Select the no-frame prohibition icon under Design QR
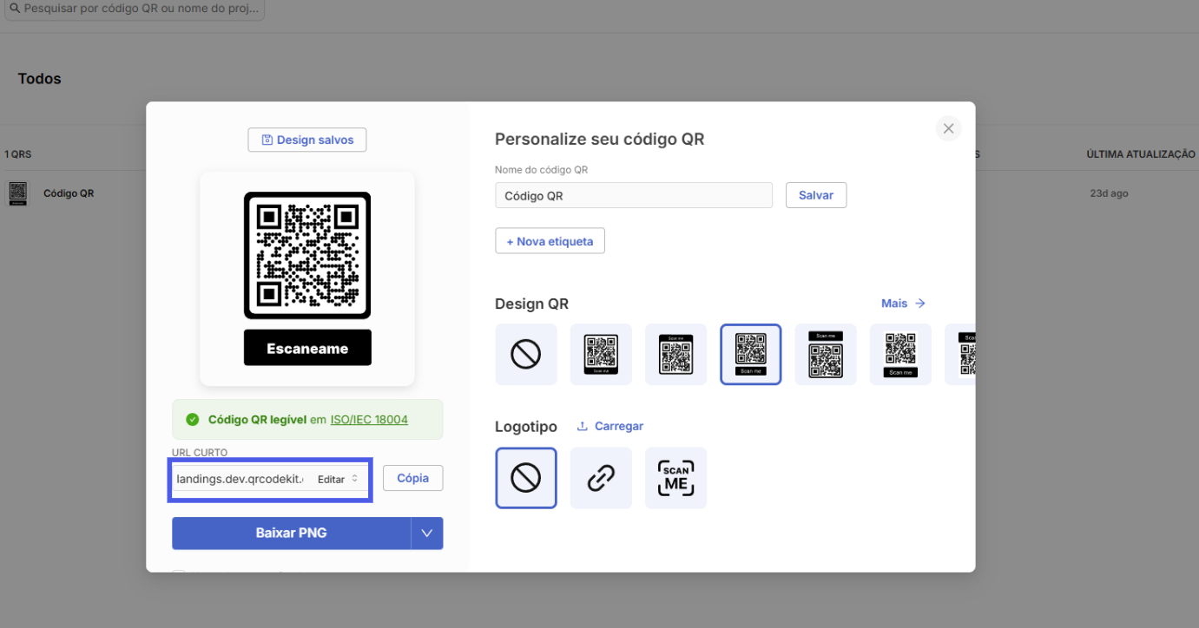Image resolution: width=1199 pixels, height=628 pixels. coord(526,354)
